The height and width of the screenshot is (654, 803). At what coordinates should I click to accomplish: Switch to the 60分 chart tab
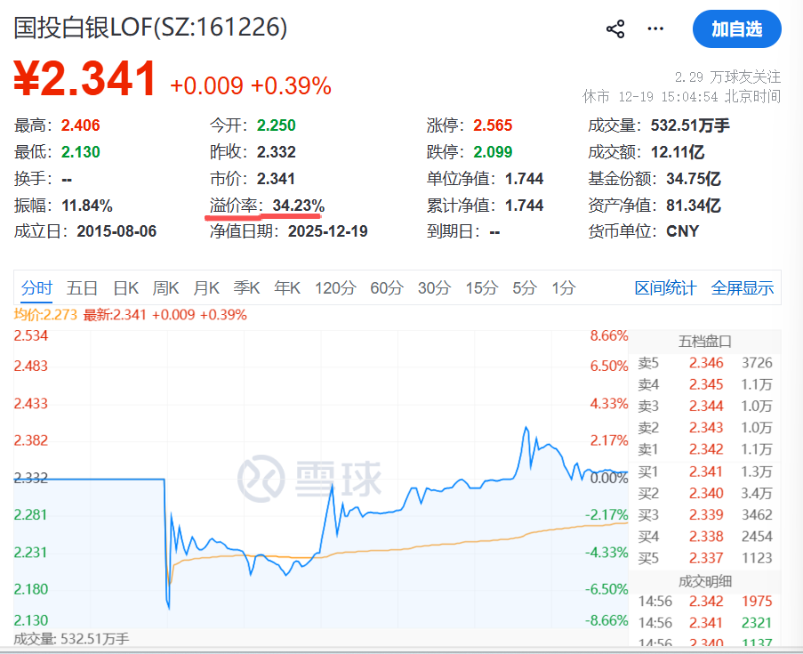(387, 287)
